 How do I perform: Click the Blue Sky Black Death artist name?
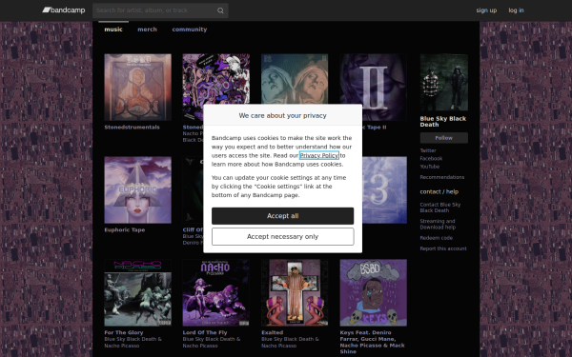pyautogui.click(x=443, y=122)
